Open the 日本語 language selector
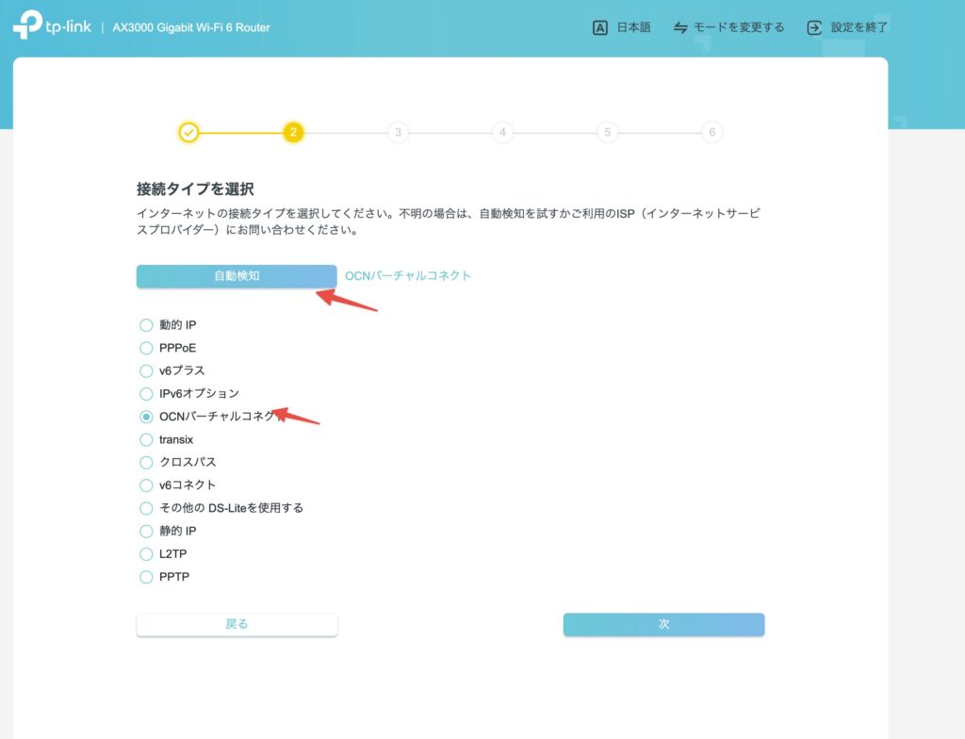965x739 pixels. click(632, 27)
